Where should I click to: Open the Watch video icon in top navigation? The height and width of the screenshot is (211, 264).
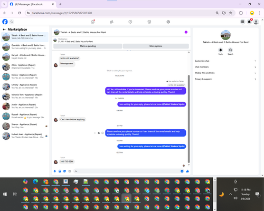130,22
